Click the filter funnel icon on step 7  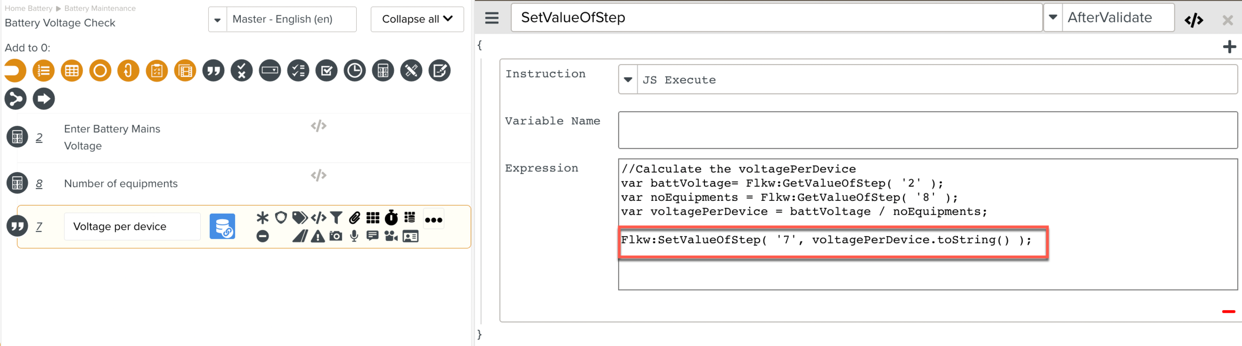click(x=336, y=218)
